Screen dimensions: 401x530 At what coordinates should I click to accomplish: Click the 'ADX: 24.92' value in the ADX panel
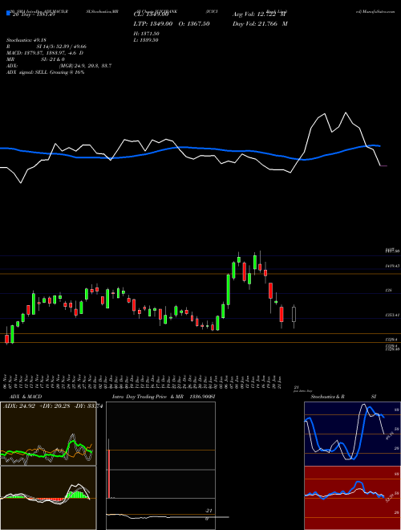[19, 406]
